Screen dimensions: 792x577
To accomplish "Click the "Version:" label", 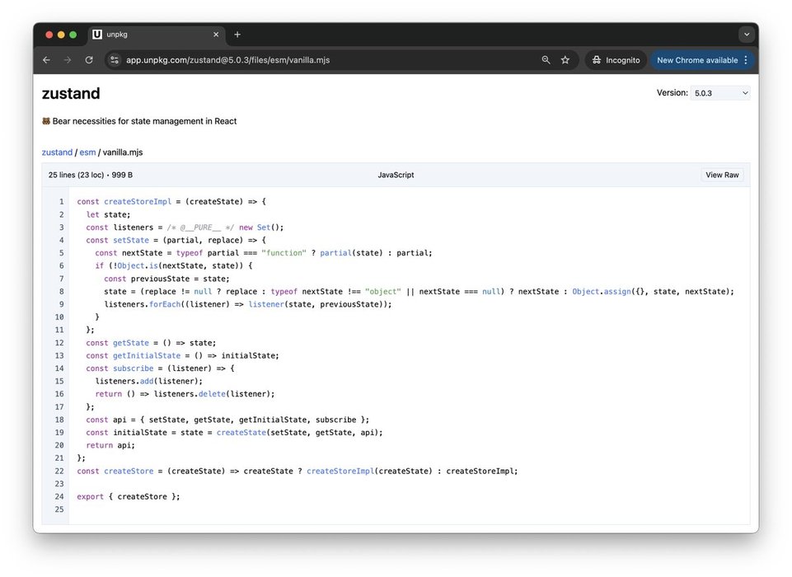I will (672, 93).
